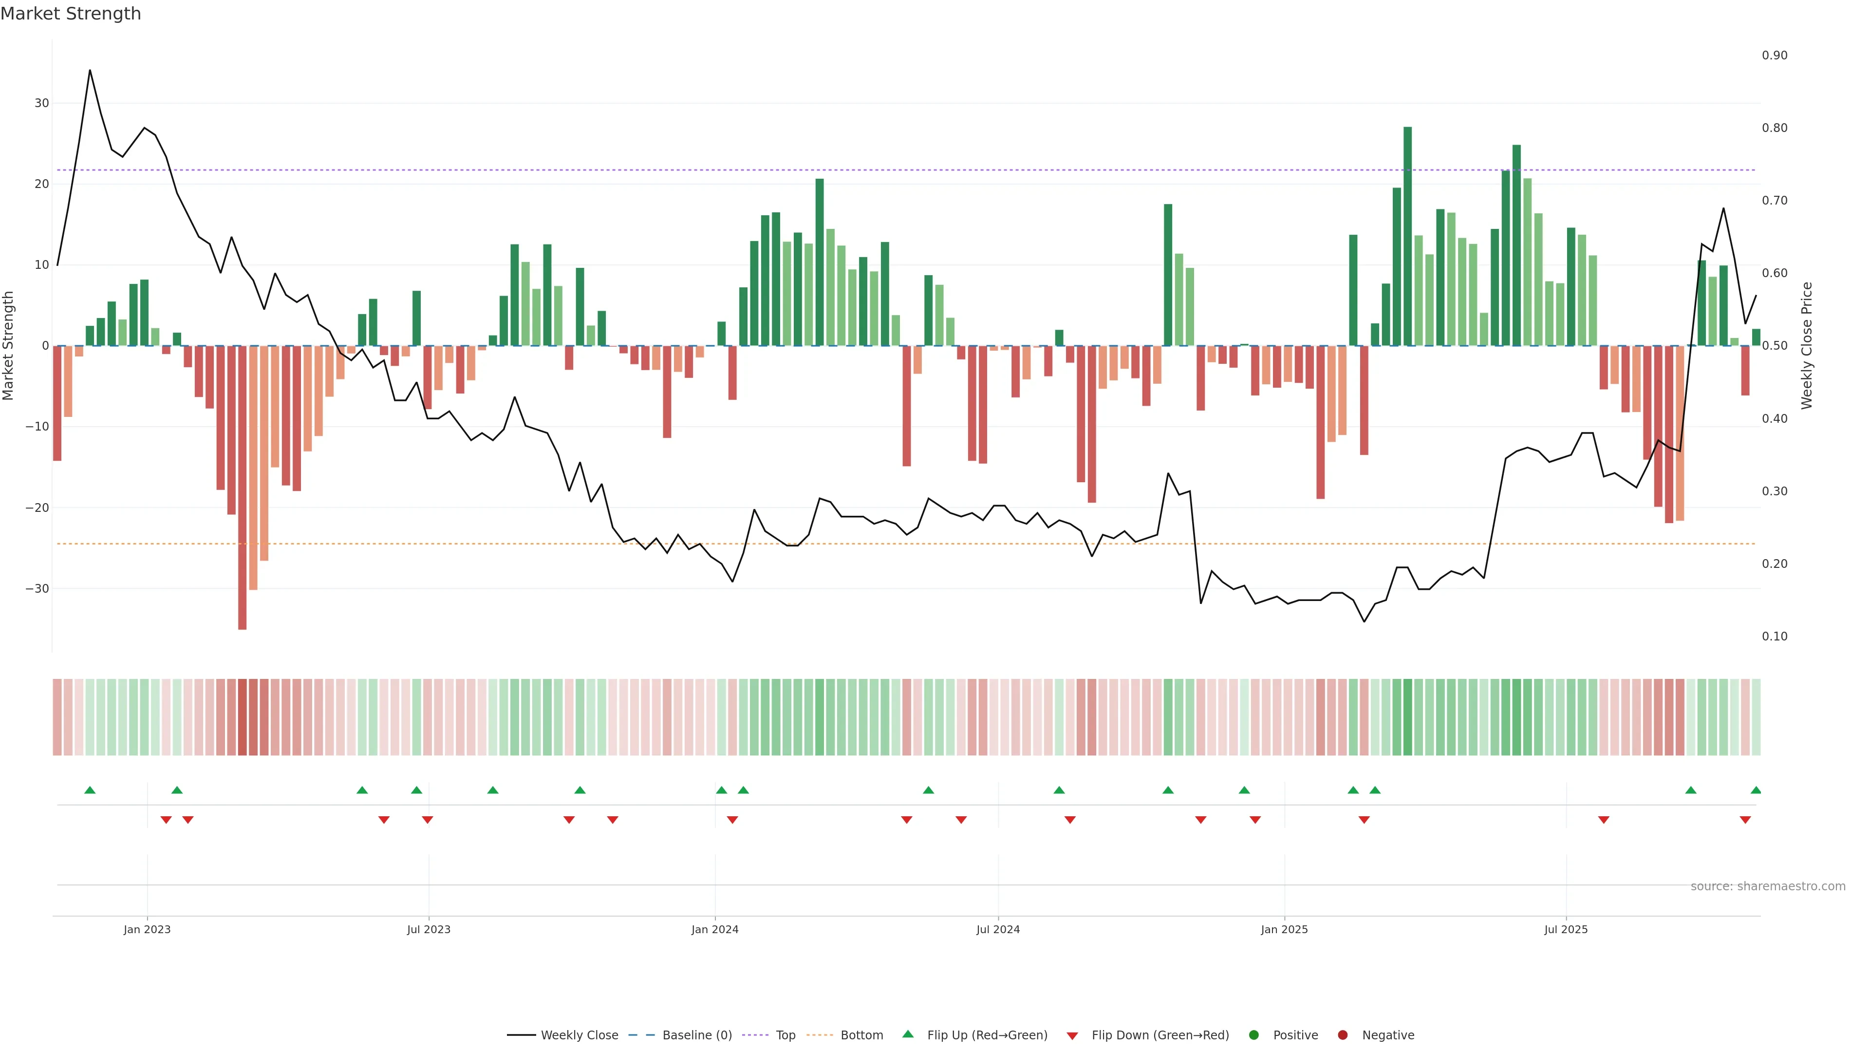Click the Market Strength chart title
The width and height of the screenshot is (1870, 1052).
click(71, 14)
